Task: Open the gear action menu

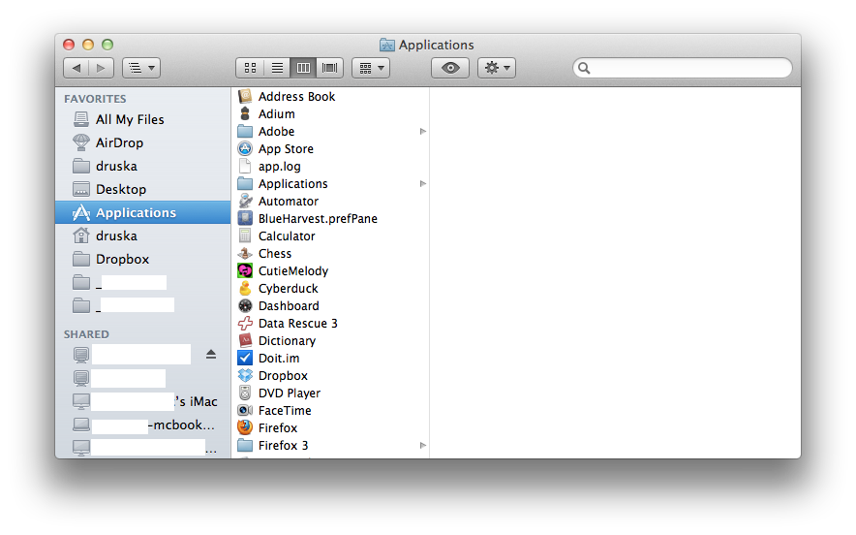Action: (x=497, y=68)
